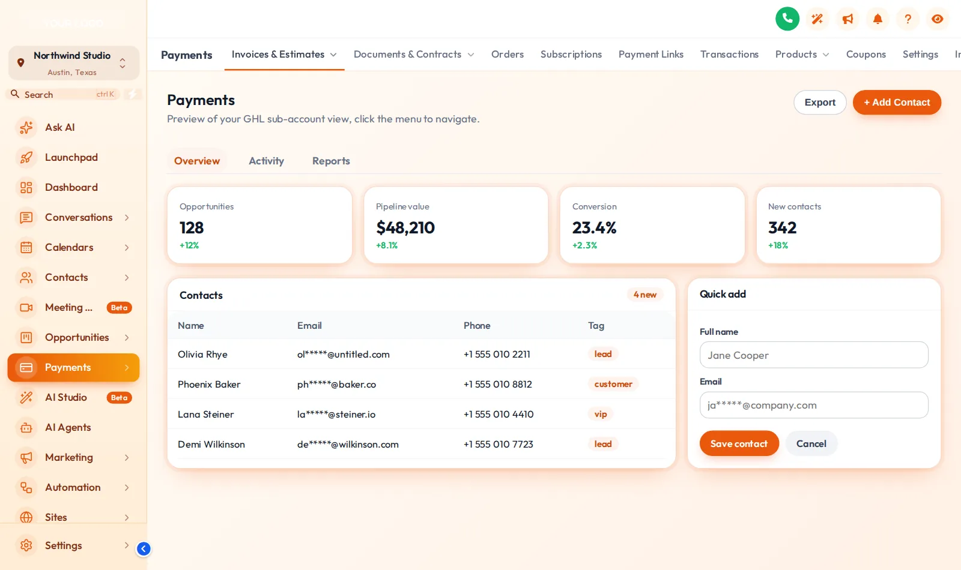Image resolution: width=961 pixels, height=570 pixels.
Task: Click the Calendars calendar icon
Action: (x=26, y=247)
